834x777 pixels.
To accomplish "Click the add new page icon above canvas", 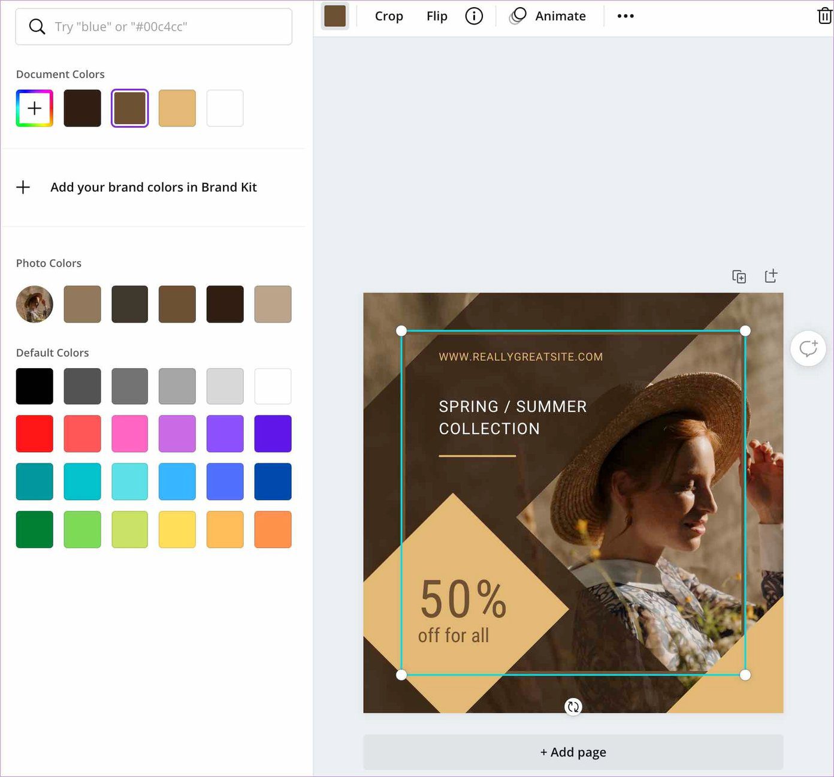I will pyautogui.click(x=771, y=276).
